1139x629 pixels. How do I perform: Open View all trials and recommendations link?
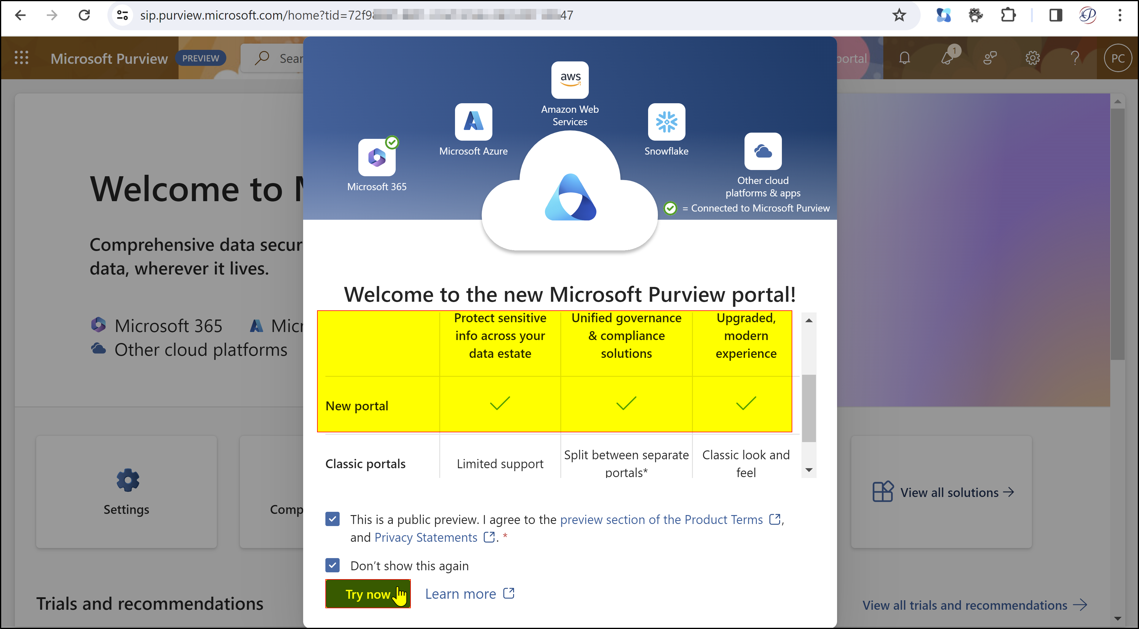coord(974,605)
